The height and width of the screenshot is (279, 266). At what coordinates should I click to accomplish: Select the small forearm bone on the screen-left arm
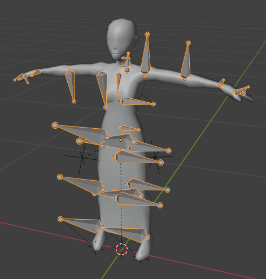(x=36, y=73)
